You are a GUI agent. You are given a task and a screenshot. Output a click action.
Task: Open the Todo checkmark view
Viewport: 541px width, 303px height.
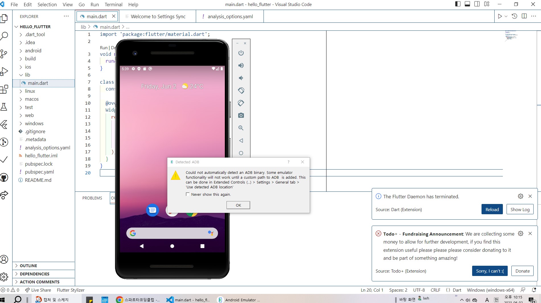[4, 160]
